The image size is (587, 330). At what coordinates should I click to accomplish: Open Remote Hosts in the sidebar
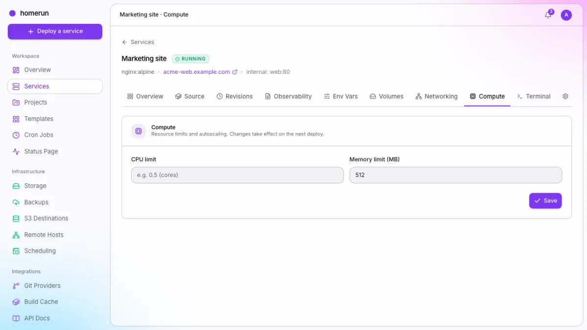tap(55, 235)
